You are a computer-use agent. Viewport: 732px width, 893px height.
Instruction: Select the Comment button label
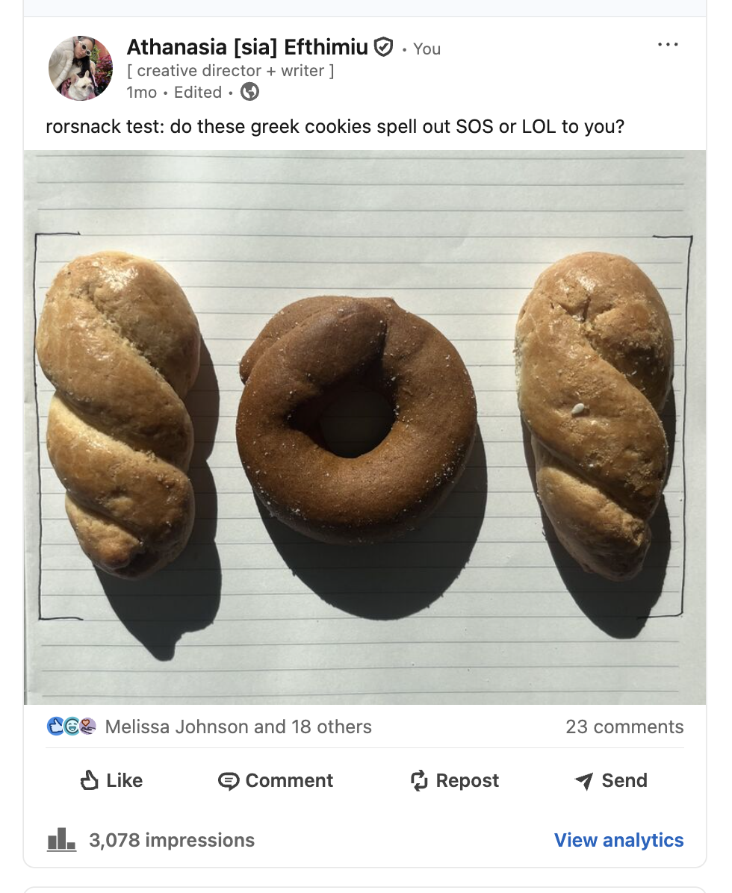pyautogui.click(x=289, y=780)
